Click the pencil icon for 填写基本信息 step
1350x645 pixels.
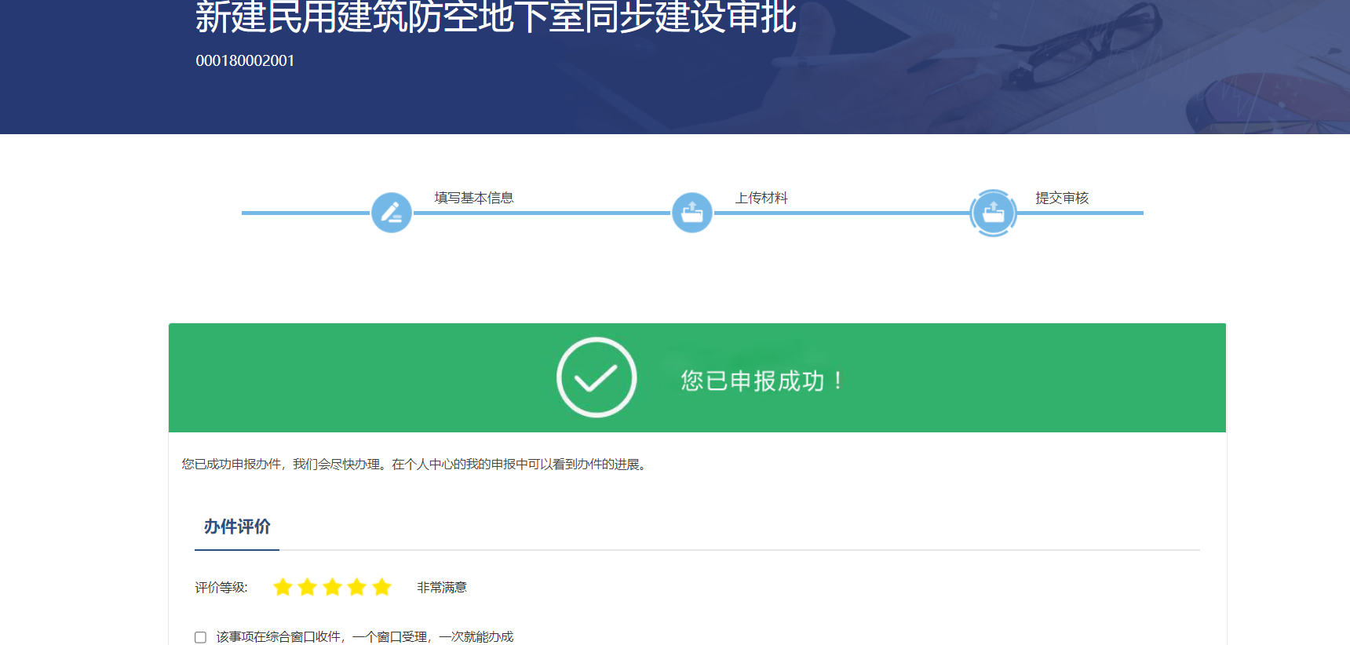[391, 213]
